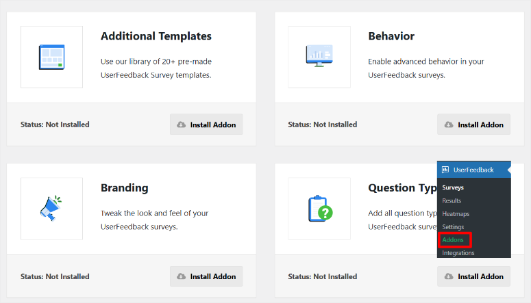Click the Additional Templates addon icon
Screen dimensions: 531x303
pos(51,57)
